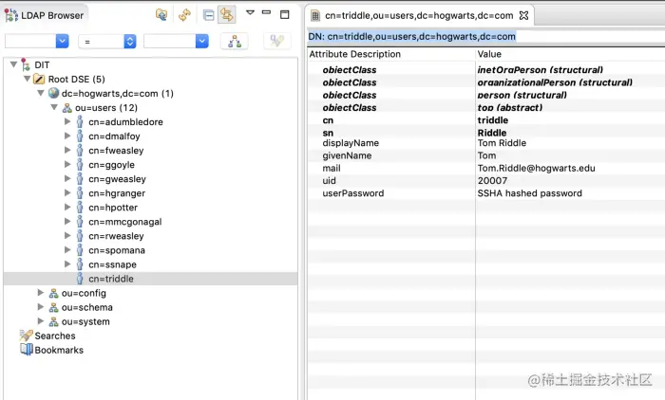Expand the cn=dmalfoy entry
665x400 pixels.
click(x=67, y=136)
